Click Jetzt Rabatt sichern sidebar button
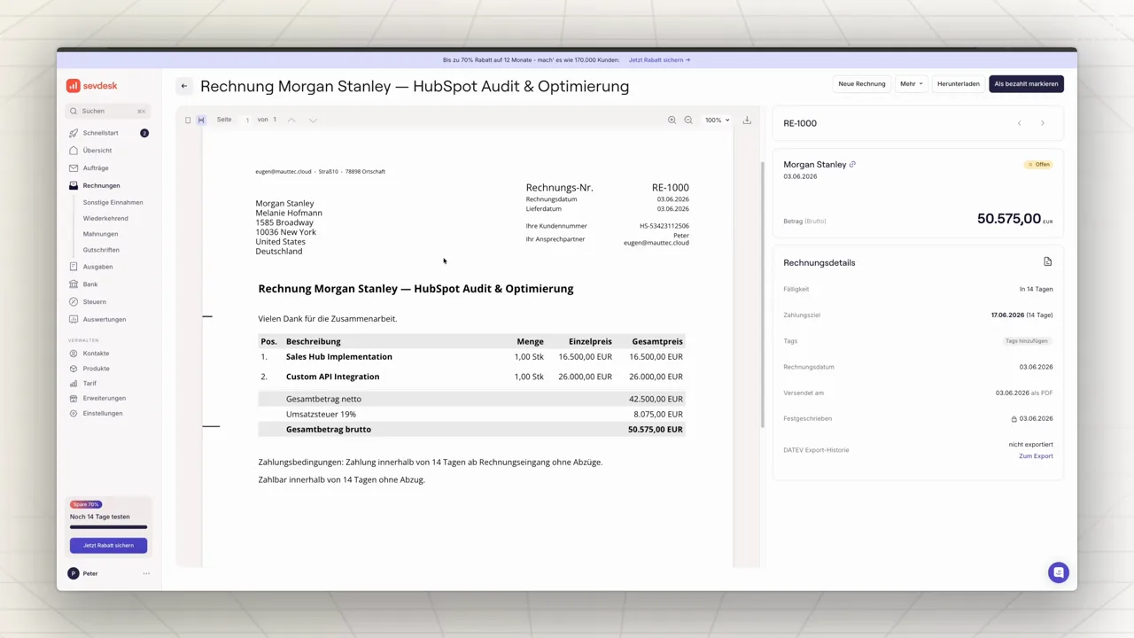Screen dimensions: 1134x638 [108, 546]
